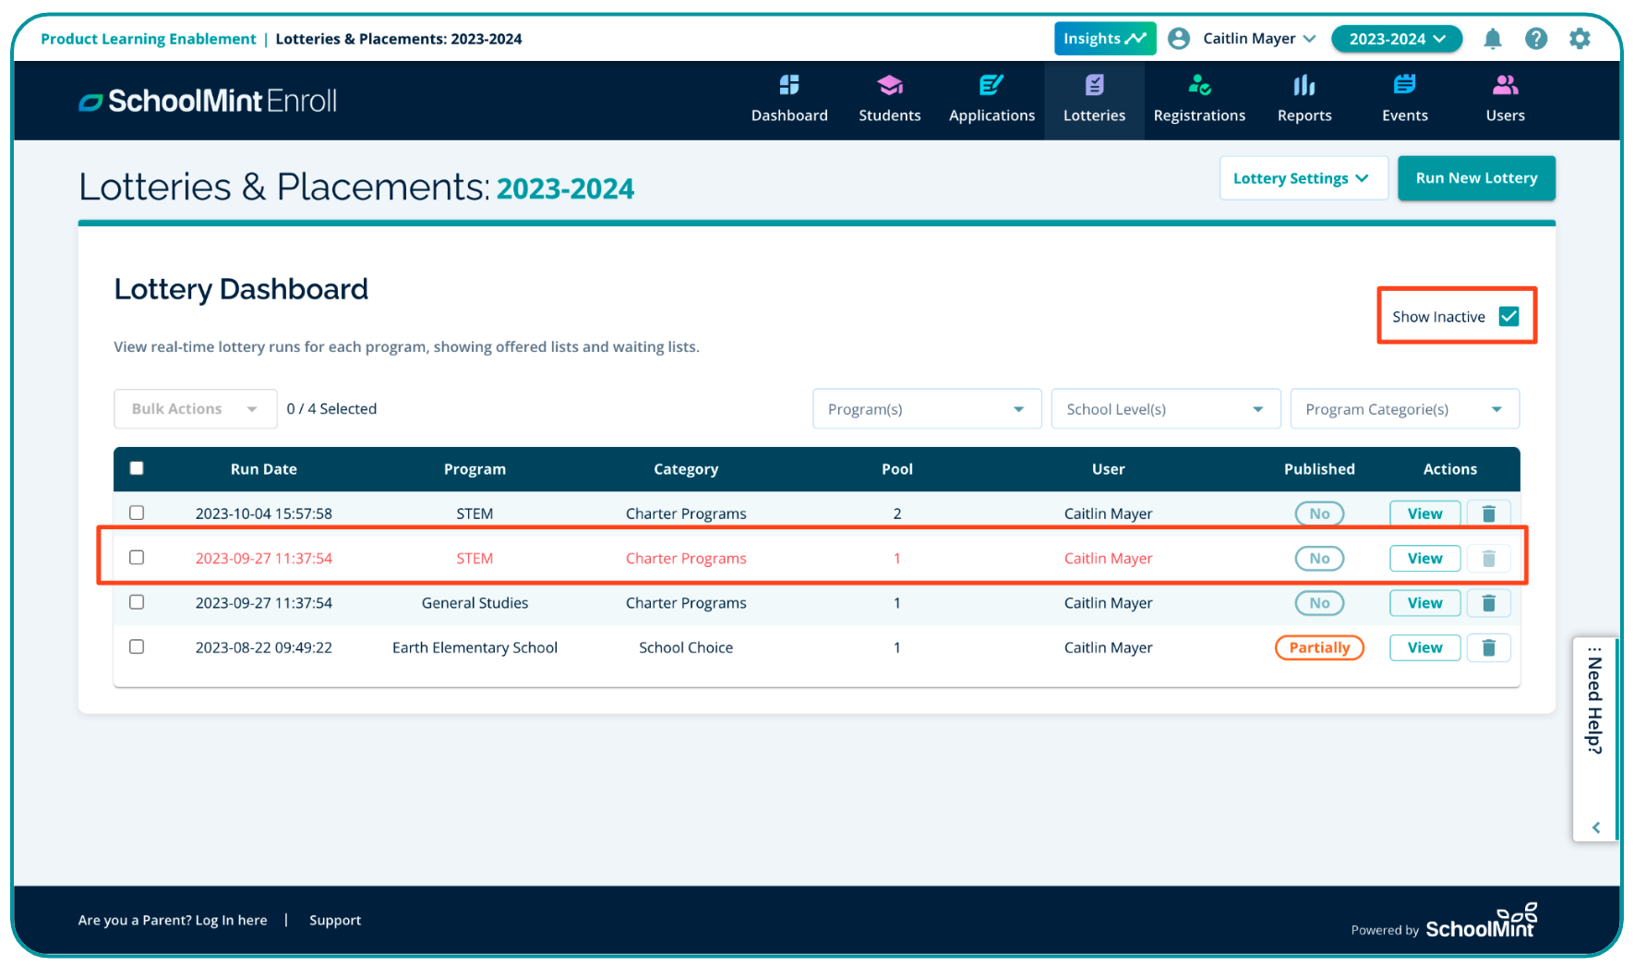Image resolution: width=1646 pixels, height=966 pixels.
Task: Uncheck the Show Inactive checkbox
Action: click(x=1508, y=317)
